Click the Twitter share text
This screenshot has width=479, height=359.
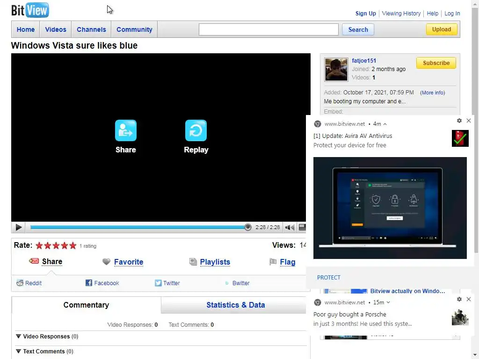click(171, 283)
